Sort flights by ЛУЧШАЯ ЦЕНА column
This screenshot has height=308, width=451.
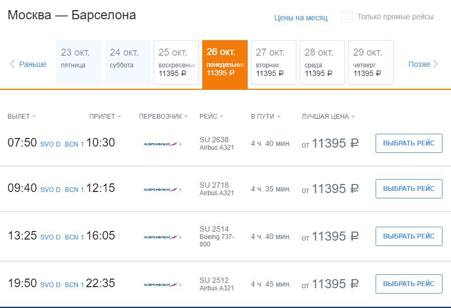[328, 117]
